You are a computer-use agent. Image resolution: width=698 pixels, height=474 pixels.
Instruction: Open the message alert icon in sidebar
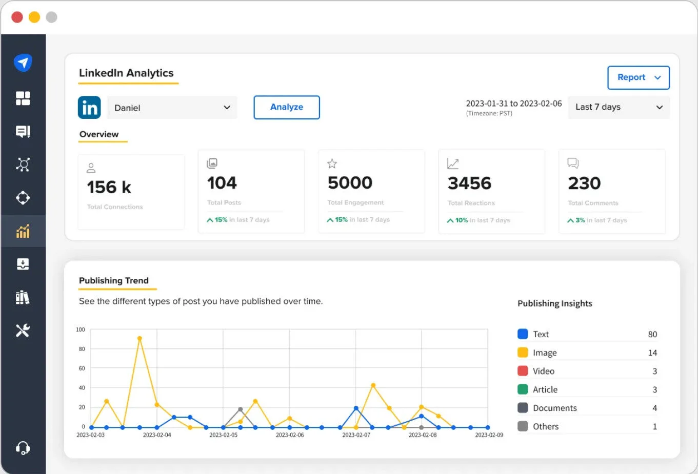coord(23,132)
